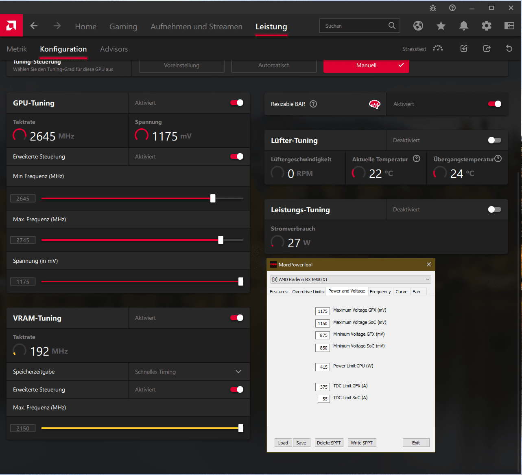The width and height of the screenshot is (522, 475).
Task: Click TDC Limit SoC field 55
Action: (324, 399)
